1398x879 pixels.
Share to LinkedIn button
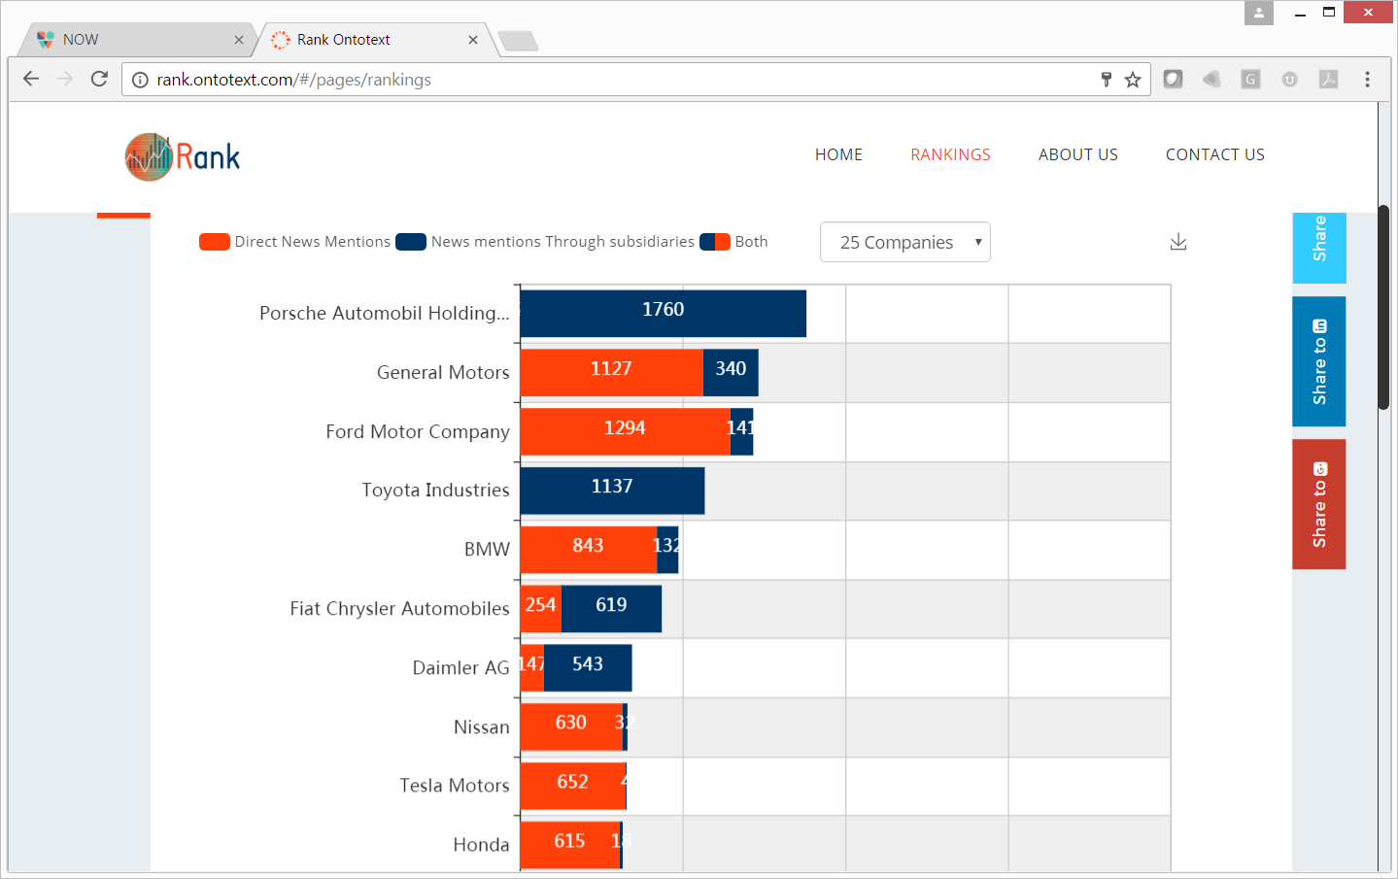click(1318, 361)
